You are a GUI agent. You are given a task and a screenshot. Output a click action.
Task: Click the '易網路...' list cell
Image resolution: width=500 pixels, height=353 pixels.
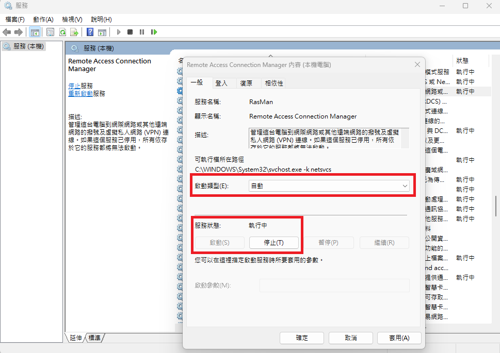[x=437, y=317]
